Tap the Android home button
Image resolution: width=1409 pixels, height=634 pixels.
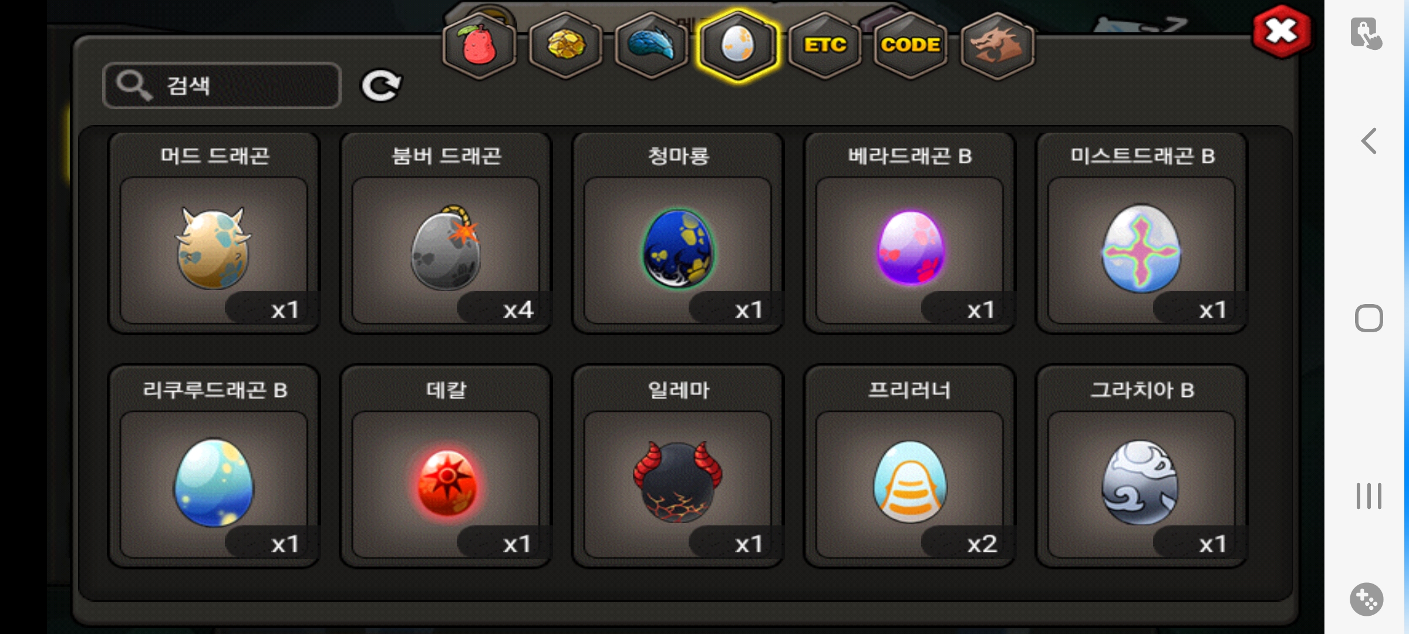[x=1368, y=318]
